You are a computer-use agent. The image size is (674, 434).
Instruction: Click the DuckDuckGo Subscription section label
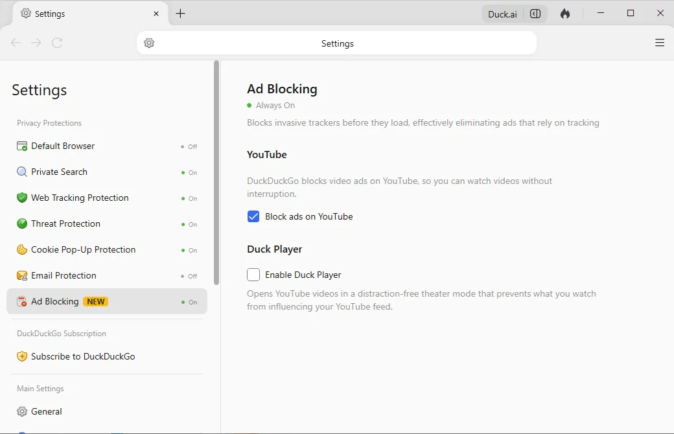pyautogui.click(x=62, y=334)
